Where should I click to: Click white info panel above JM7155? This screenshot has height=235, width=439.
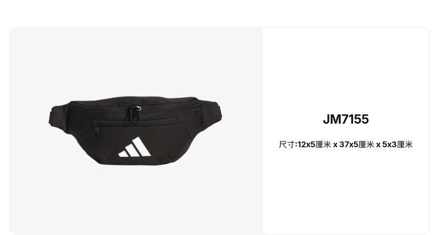tap(346, 70)
